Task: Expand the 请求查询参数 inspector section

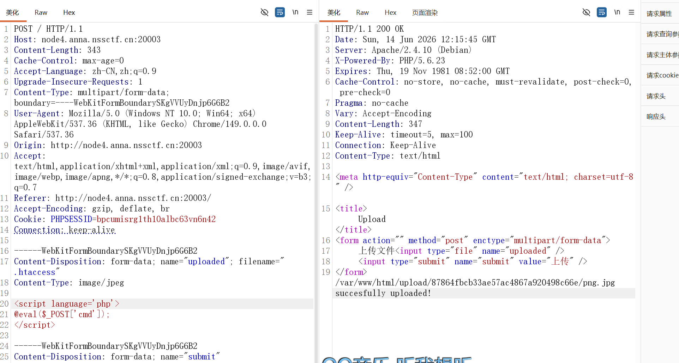Action: coord(660,34)
